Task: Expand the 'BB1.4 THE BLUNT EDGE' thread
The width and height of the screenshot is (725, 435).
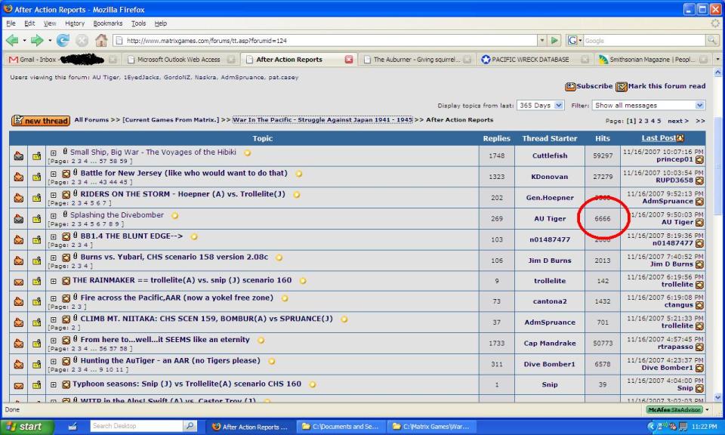Action: tap(53, 236)
